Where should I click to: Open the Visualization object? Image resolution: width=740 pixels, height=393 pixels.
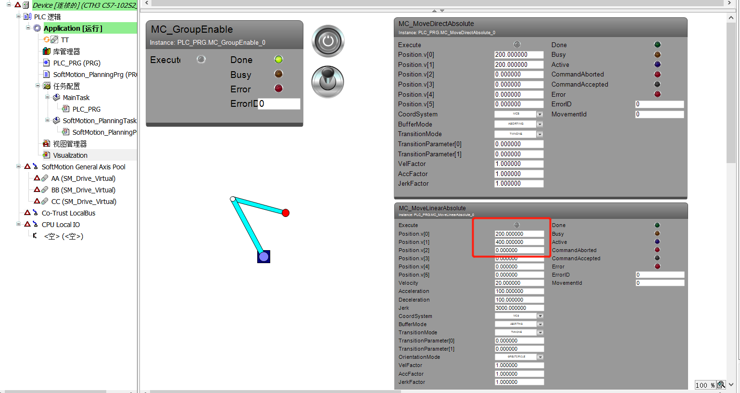tap(70, 155)
